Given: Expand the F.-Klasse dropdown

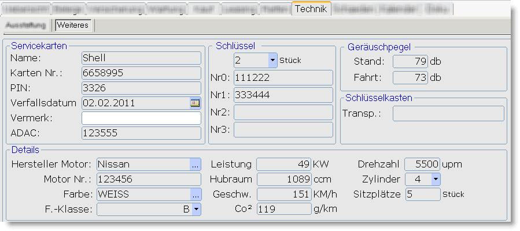Looking at the screenshot, I should click(x=196, y=210).
